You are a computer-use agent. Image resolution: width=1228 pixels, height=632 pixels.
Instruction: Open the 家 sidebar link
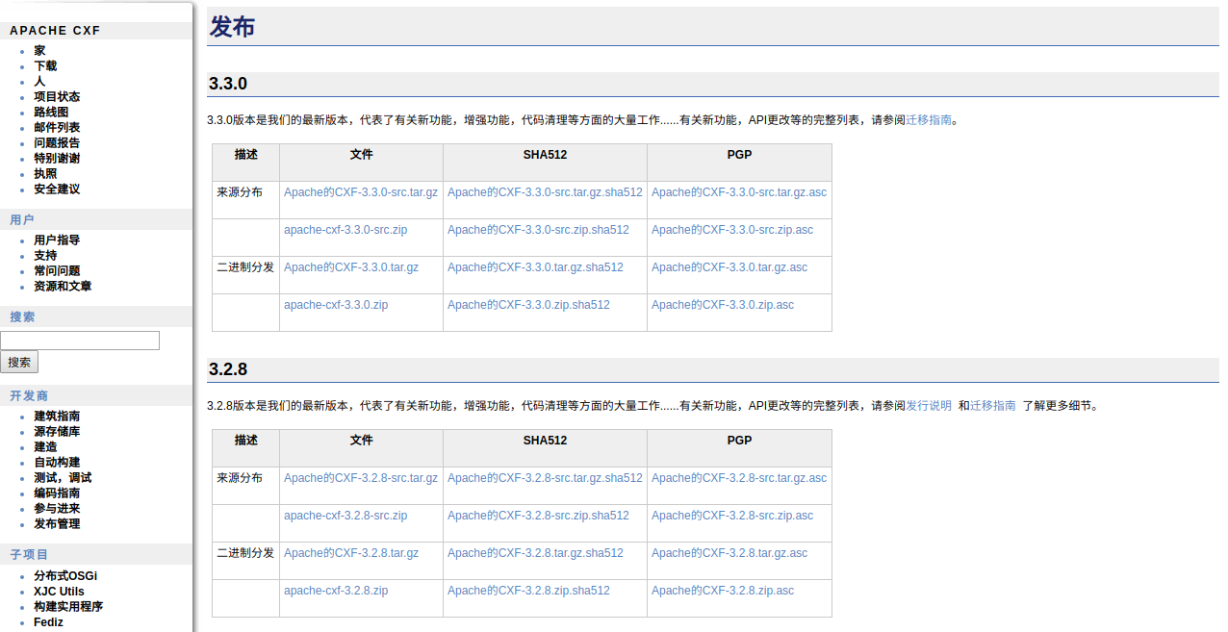(x=39, y=51)
